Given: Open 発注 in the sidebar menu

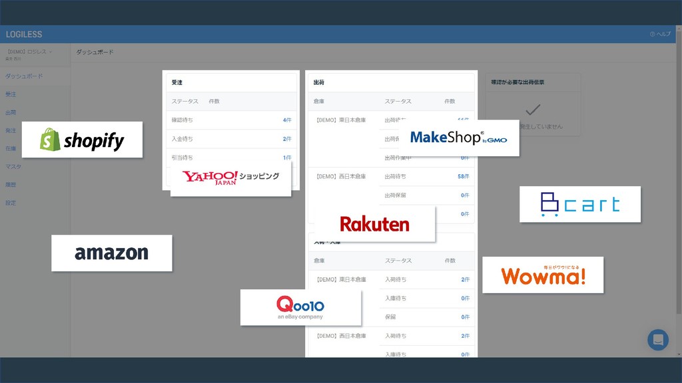Looking at the screenshot, I should coord(11,130).
